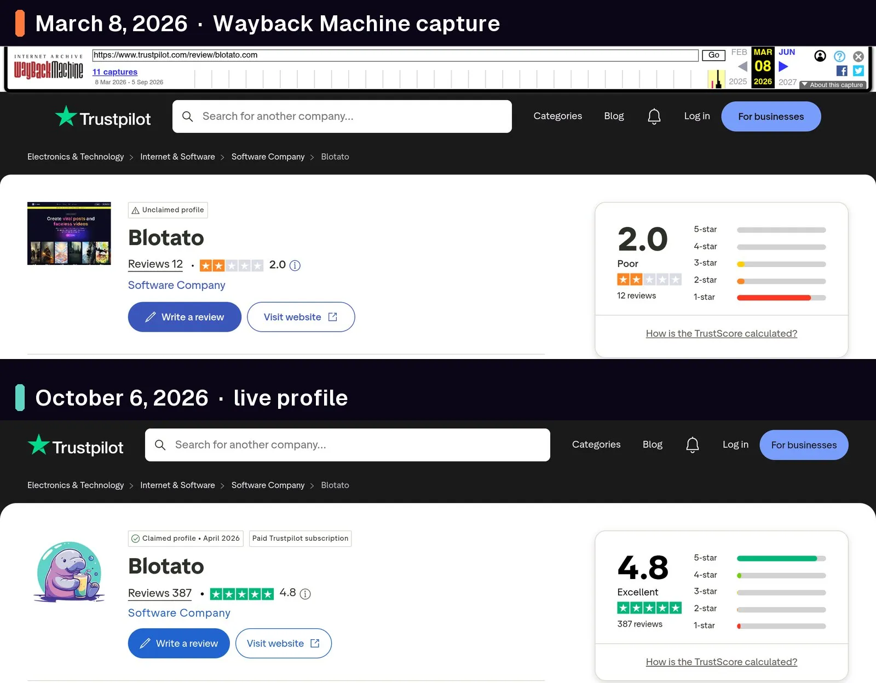Click Trustpilot logo in March capture

pyautogui.click(x=103, y=117)
